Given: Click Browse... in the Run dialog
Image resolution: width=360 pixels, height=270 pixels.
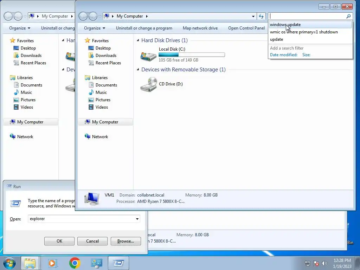Looking at the screenshot, I should click(126, 241).
